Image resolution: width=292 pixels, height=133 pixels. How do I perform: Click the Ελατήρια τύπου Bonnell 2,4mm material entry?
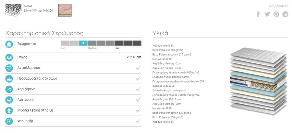[171, 77]
